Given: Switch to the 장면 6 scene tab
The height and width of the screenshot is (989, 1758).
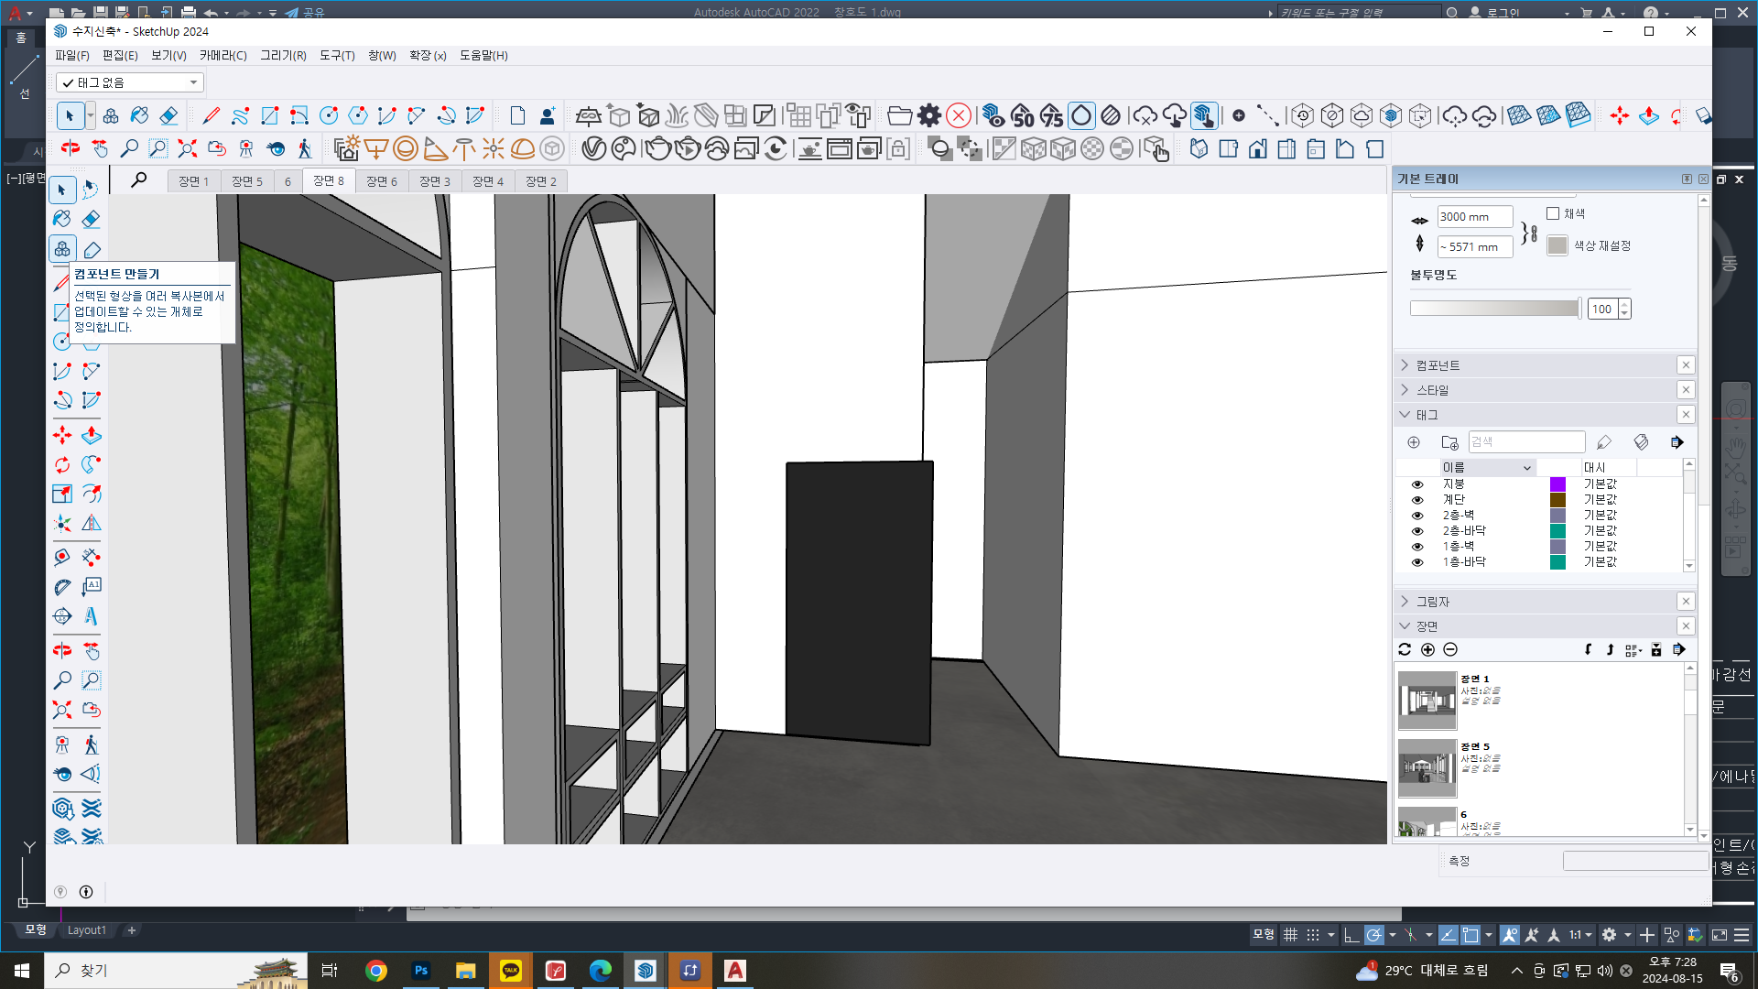Looking at the screenshot, I should (x=381, y=181).
